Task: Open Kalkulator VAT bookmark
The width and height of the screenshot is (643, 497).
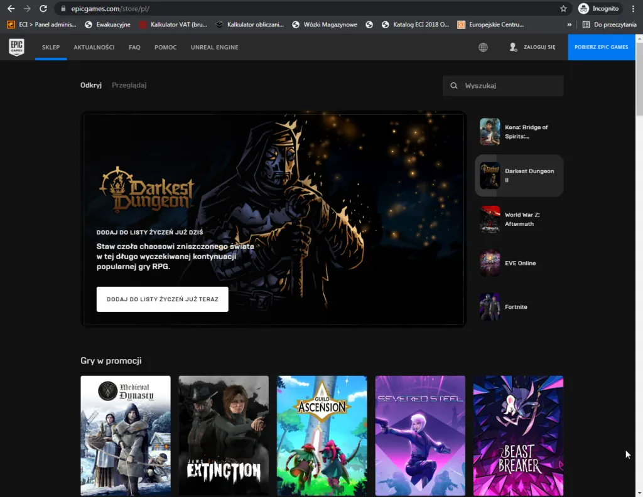Action: pos(173,24)
